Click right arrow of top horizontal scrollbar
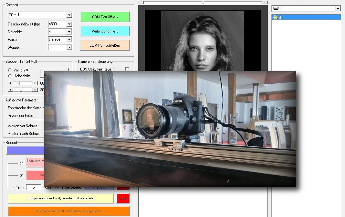Viewport: 345px width, 217px height. (x=265, y=3)
